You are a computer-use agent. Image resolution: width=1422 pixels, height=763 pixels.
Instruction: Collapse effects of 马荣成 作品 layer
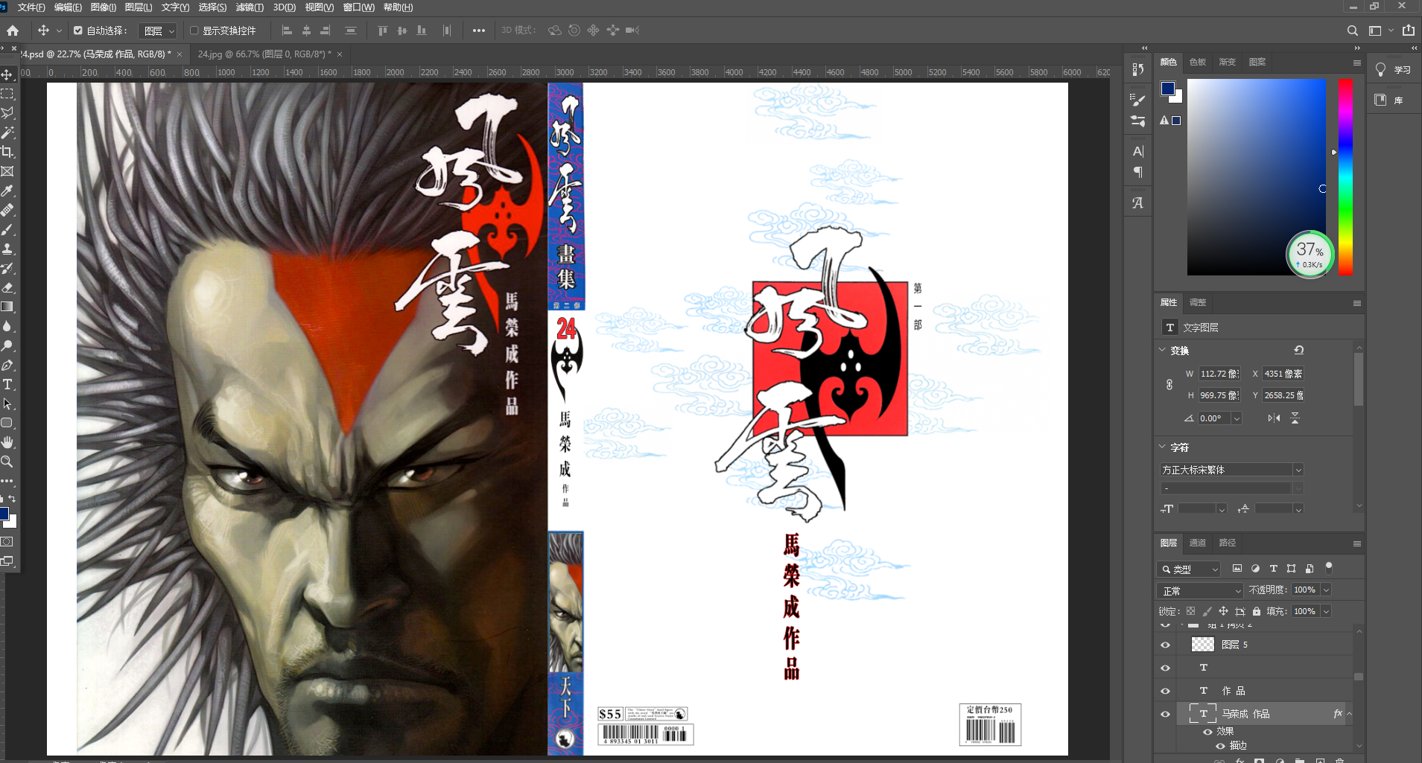[x=1349, y=714]
